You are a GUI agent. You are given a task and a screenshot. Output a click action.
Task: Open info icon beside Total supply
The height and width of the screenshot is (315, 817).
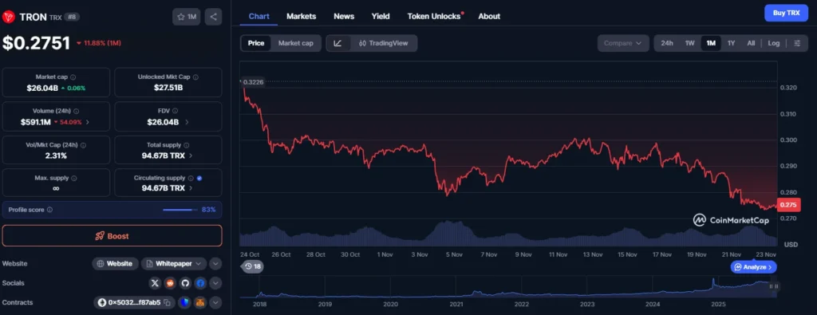(x=187, y=145)
